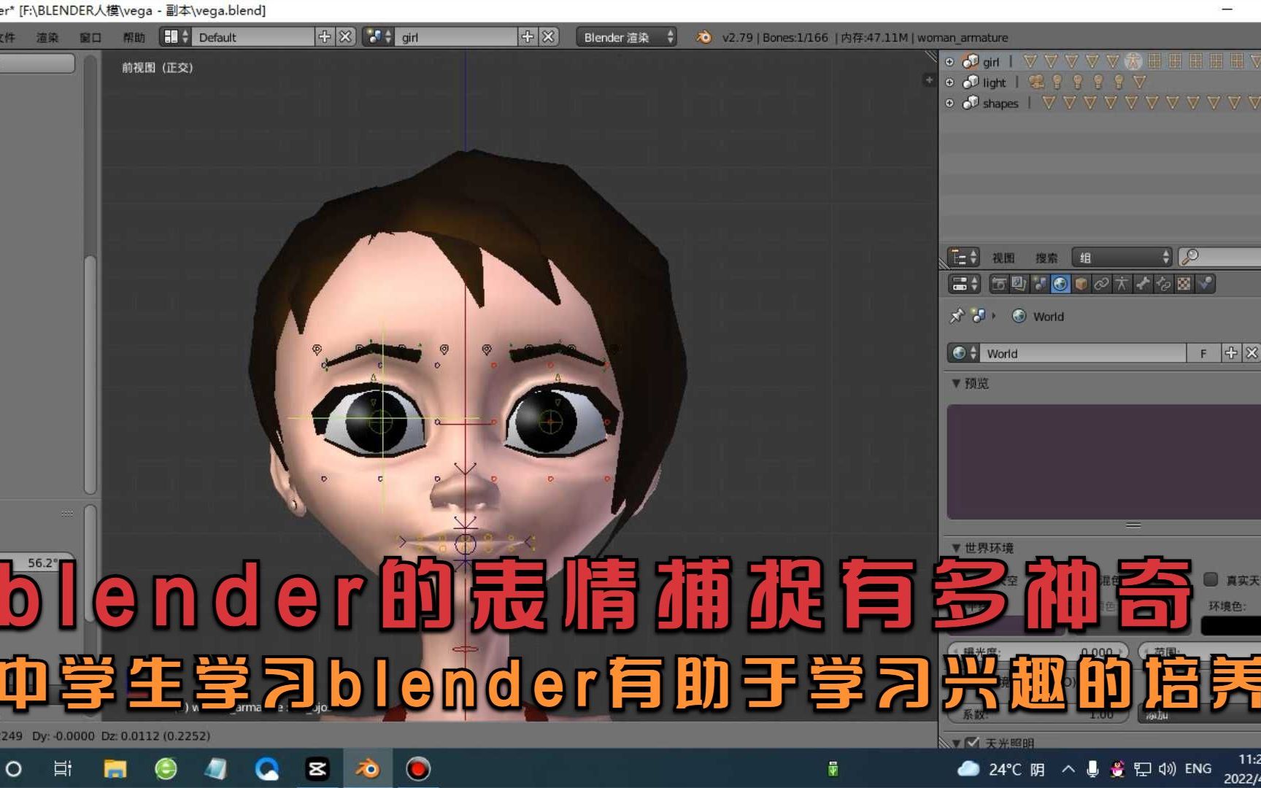Click a lamp bulb toggle beside the light group
The height and width of the screenshot is (788, 1261).
click(x=1056, y=82)
